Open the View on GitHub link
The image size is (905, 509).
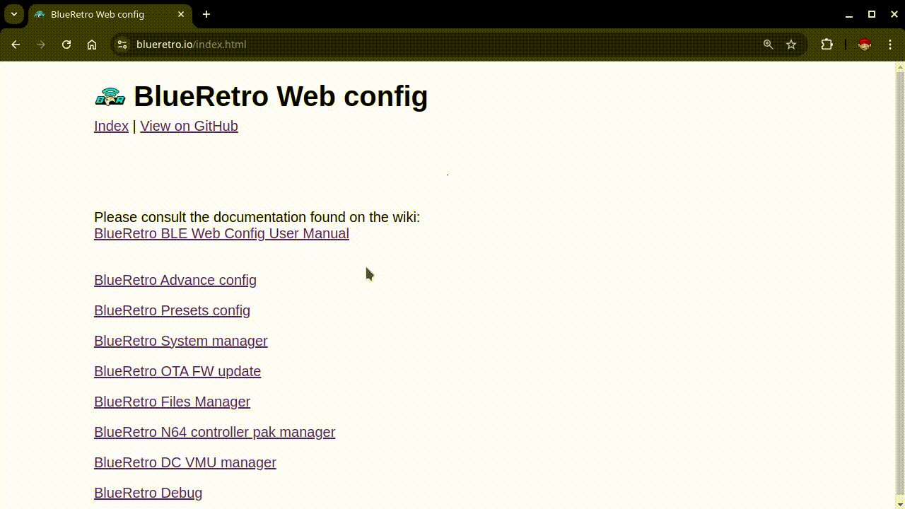point(189,126)
